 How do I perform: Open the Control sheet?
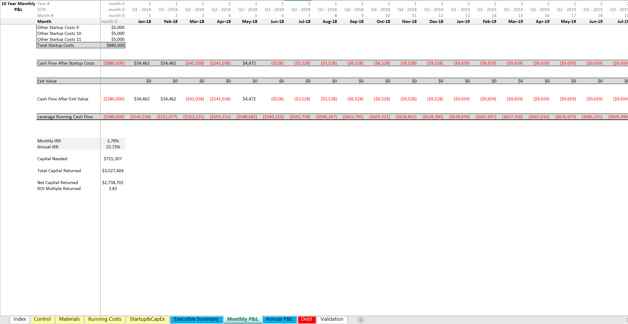click(x=42, y=319)
